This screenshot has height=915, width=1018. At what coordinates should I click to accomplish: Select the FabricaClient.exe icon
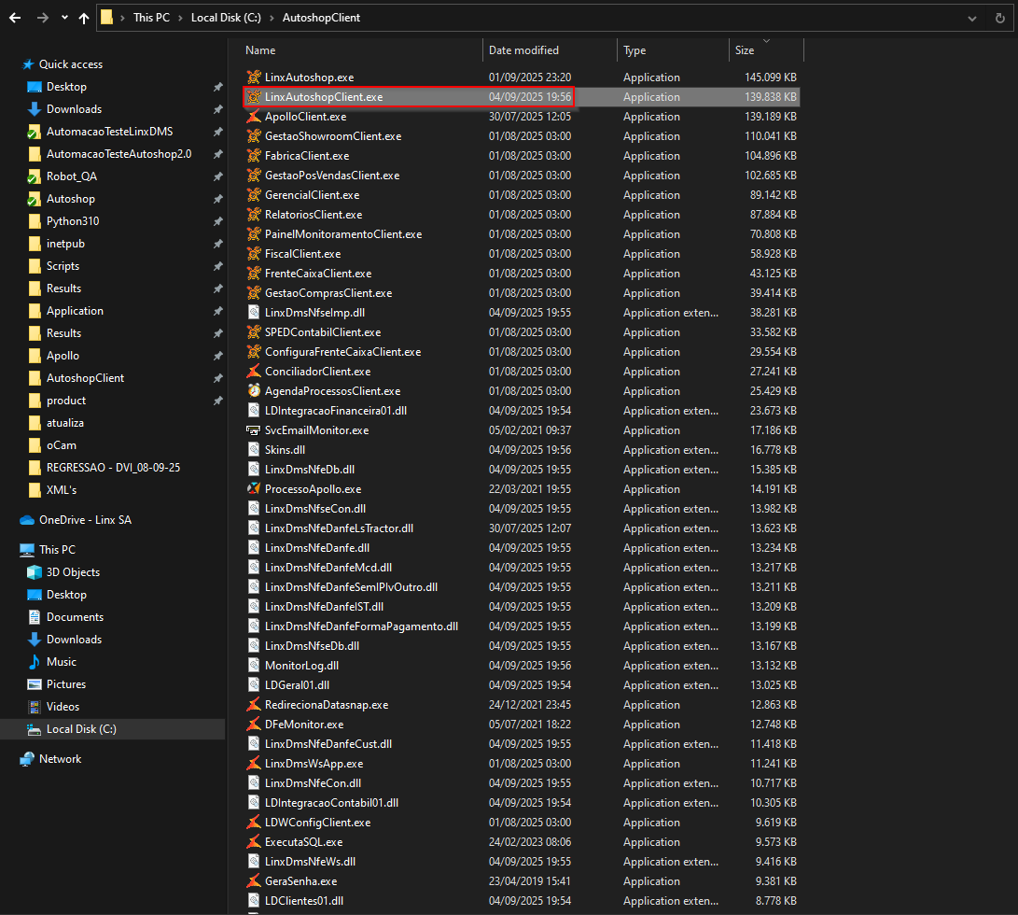pyautogui.click(x=254, y=155)
